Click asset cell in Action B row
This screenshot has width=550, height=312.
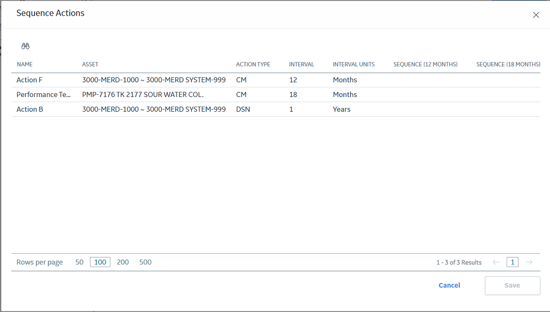tap(154, 110)
